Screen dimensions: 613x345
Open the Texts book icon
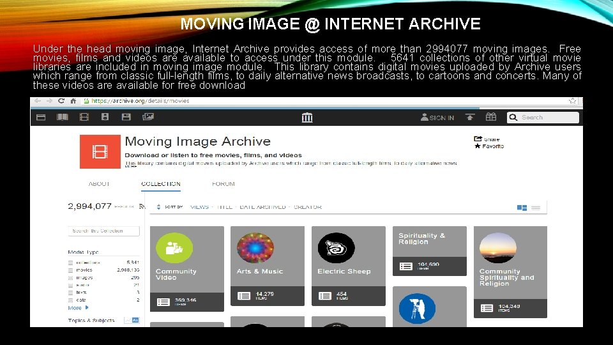[63, 117]
